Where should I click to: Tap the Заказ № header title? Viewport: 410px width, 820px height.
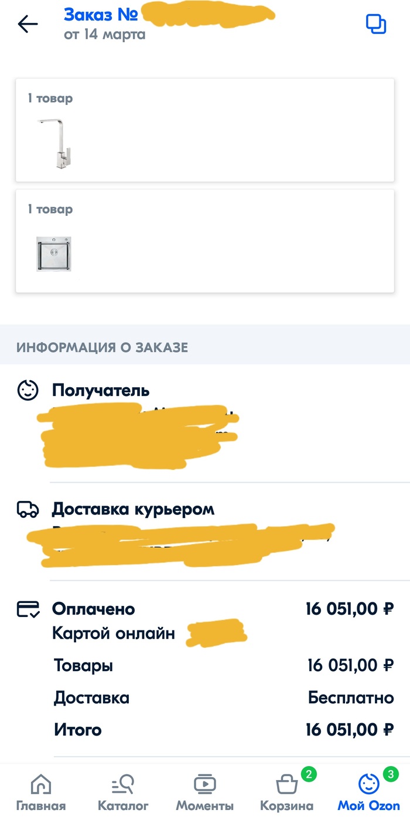[x=100, y=14]
